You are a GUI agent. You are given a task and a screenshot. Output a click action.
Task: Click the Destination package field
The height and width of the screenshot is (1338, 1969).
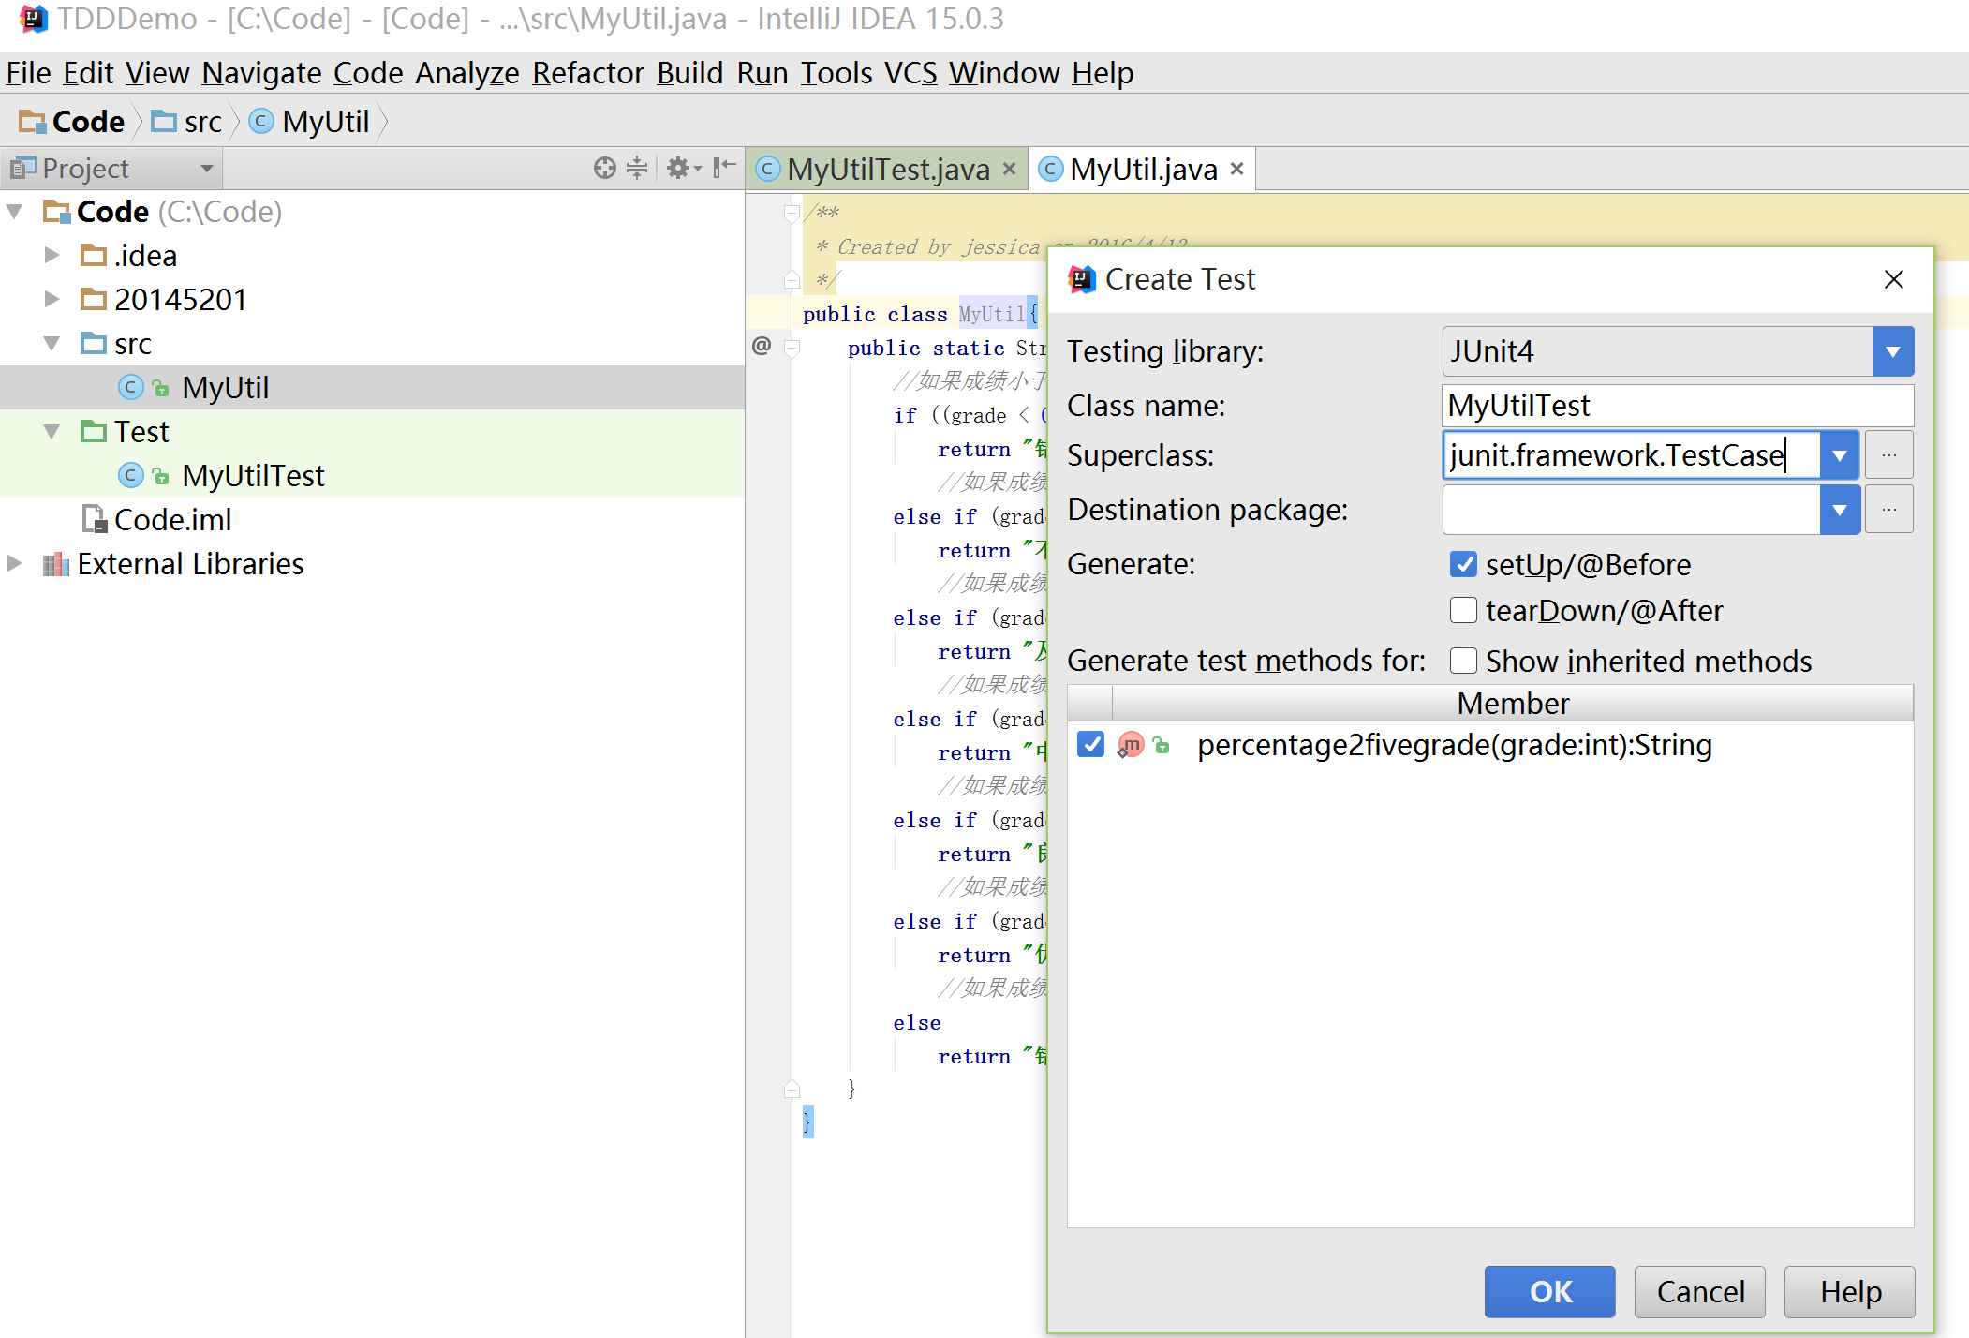click(1631, 510)
